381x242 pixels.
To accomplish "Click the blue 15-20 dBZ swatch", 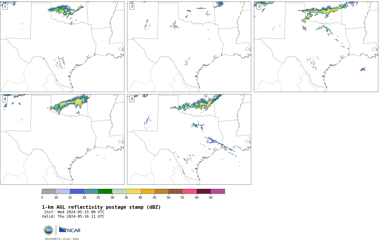I will click(x=77, y=191).
